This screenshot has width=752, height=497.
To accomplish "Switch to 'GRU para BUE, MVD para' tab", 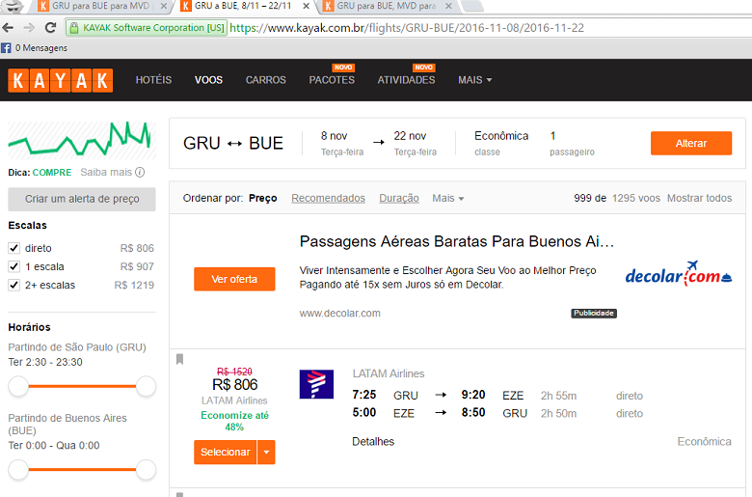I will coord(386,6).
